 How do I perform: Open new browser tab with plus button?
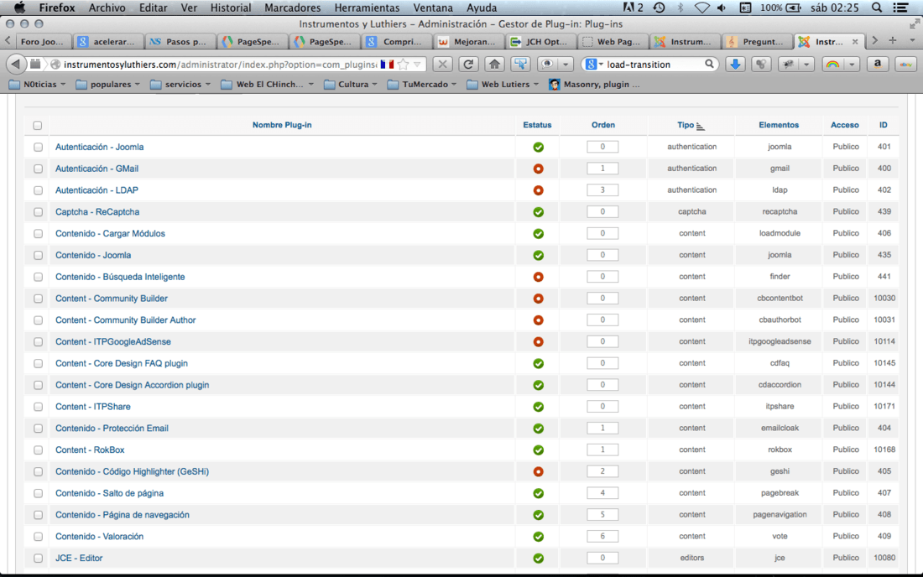tap(893, 40)
